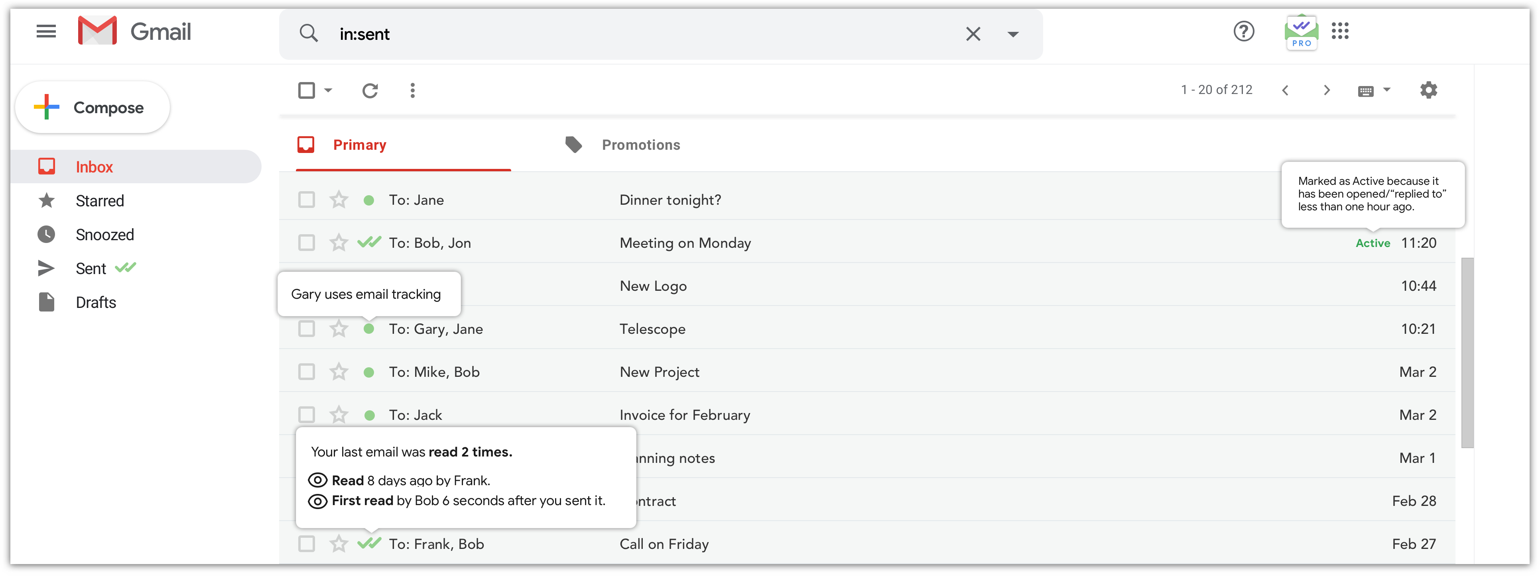Go to the next page of emails

point(1327,90)
